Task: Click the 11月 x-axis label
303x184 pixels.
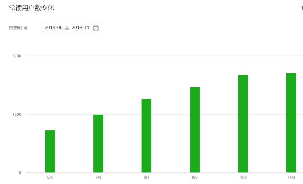Action: click(x=291, y=177)
